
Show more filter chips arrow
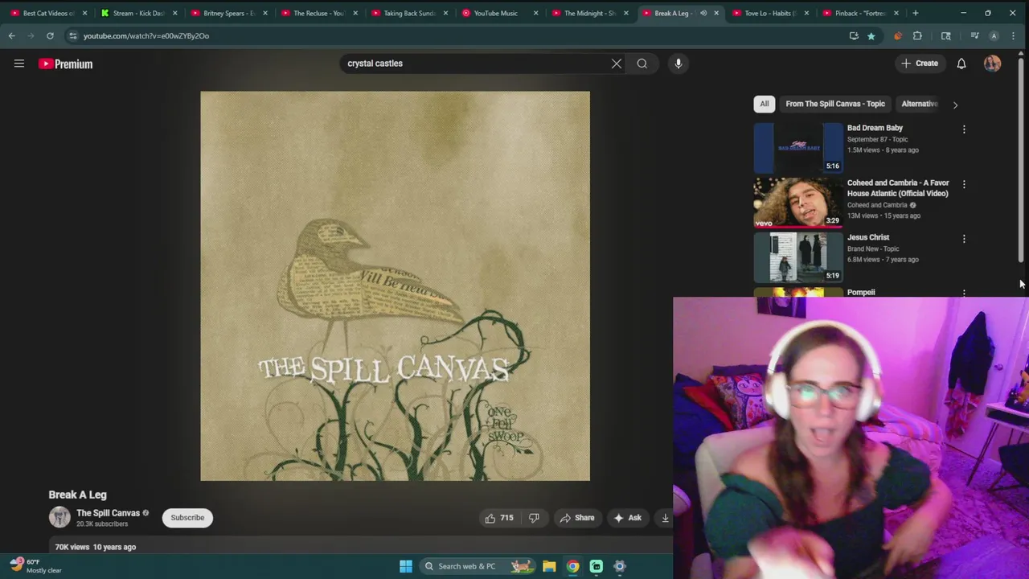point(955,105)
